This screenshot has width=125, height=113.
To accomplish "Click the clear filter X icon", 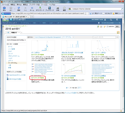I will tap(117, 37).
